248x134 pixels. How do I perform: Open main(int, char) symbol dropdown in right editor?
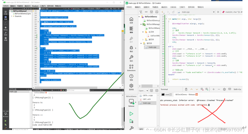(232, 12)
